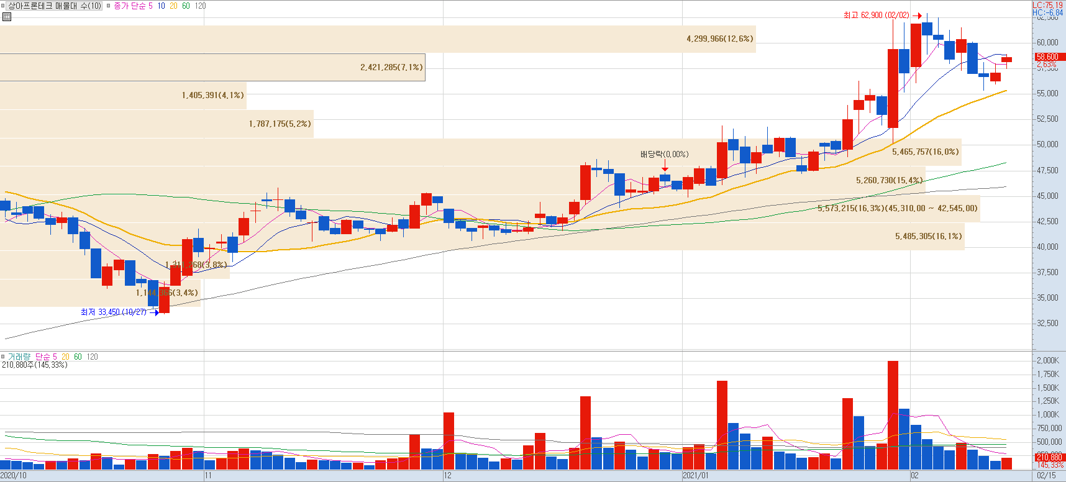The image size is (1066, 482).
Task: Click the 02/15 date label at axis end
Action: click(1046, 476)
